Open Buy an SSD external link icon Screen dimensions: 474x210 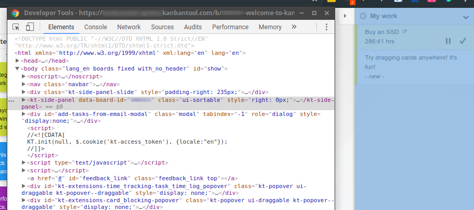(x=404, y=32)
